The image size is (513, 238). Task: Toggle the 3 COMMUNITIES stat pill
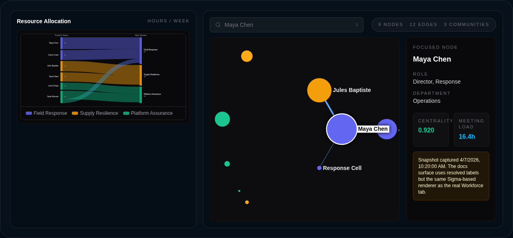point(467,24)
